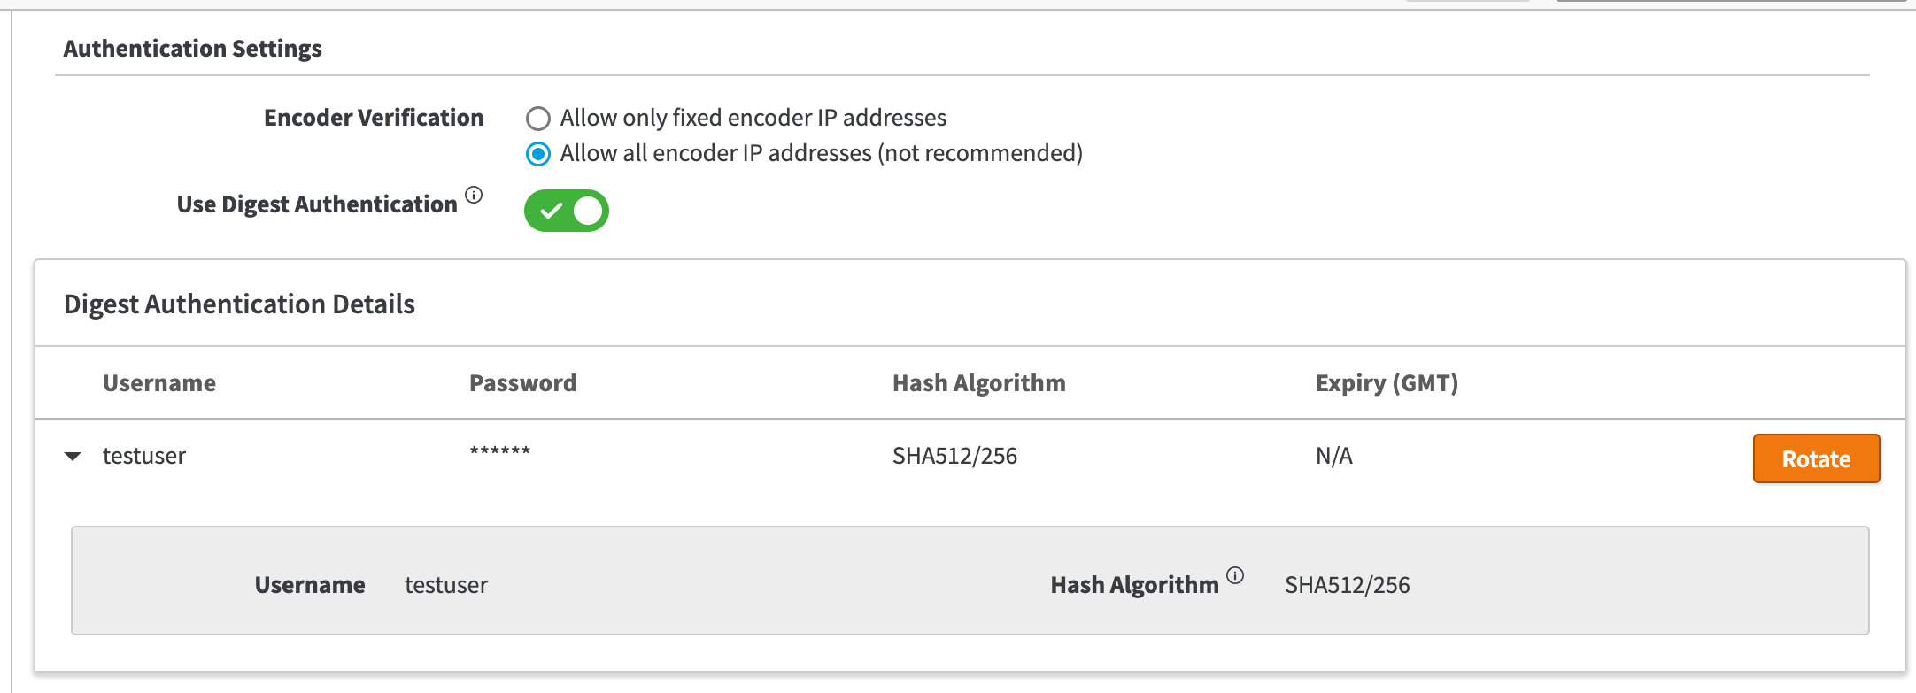Click testuser value in expanded details panel

[x=446, y=586]
